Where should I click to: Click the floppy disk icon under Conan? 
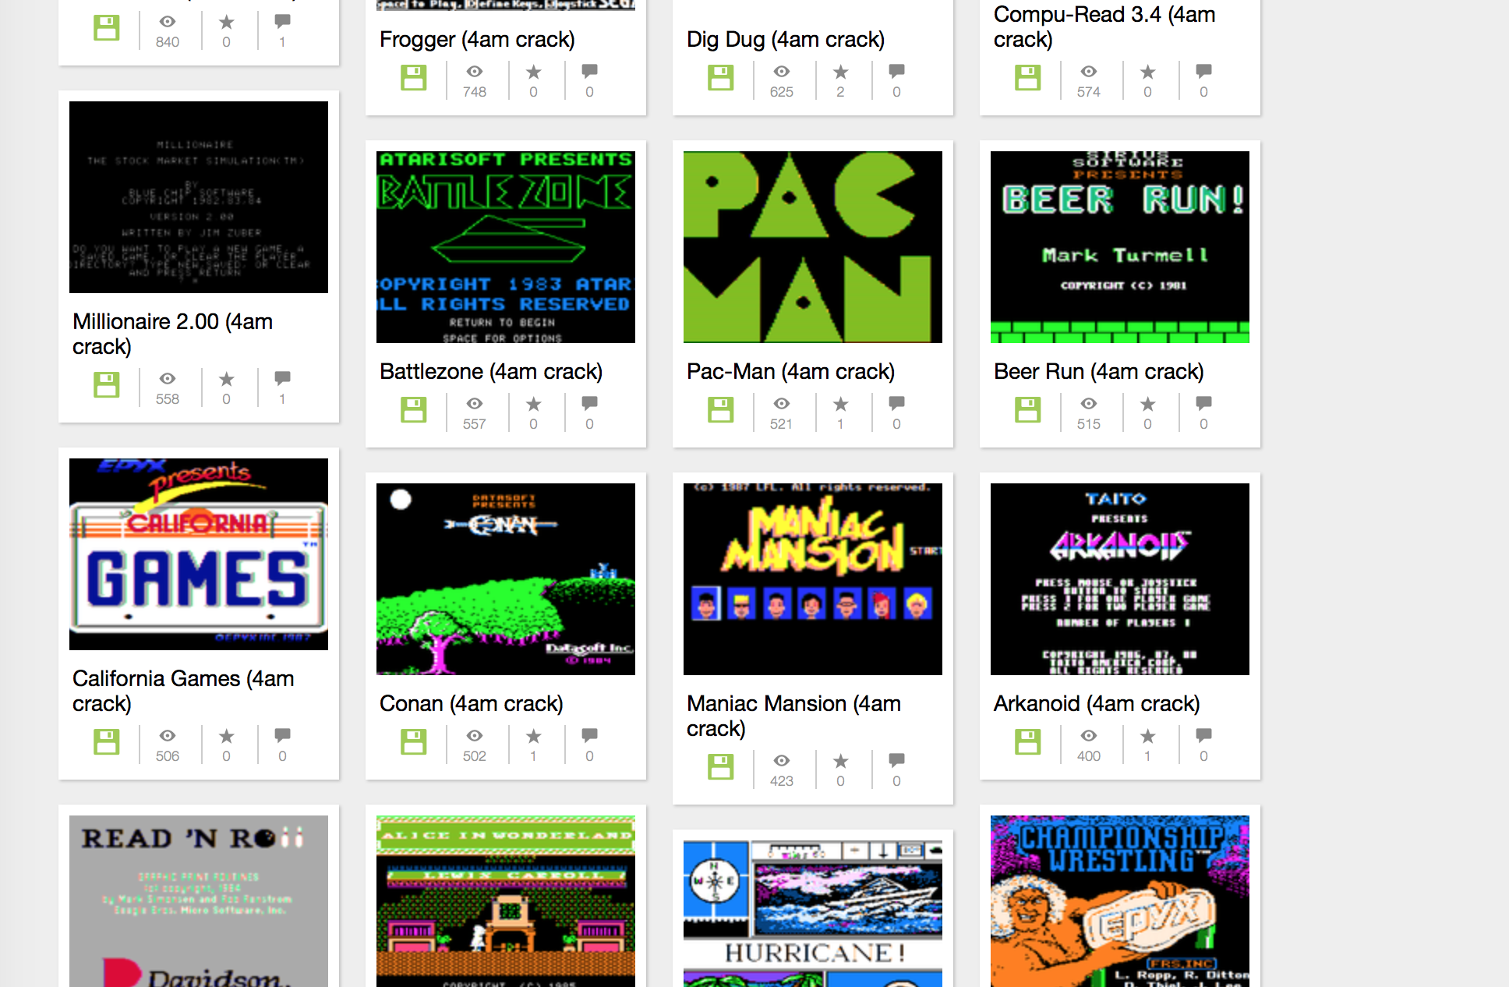tap(413, 742)
